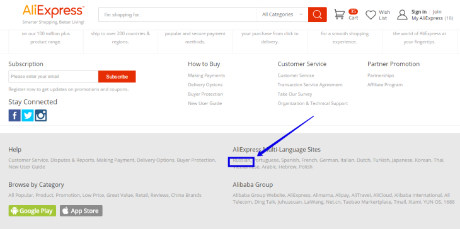Open All Popular category link
The height and width of the screenshot is (229, 460).
click(x=21, y=195)
